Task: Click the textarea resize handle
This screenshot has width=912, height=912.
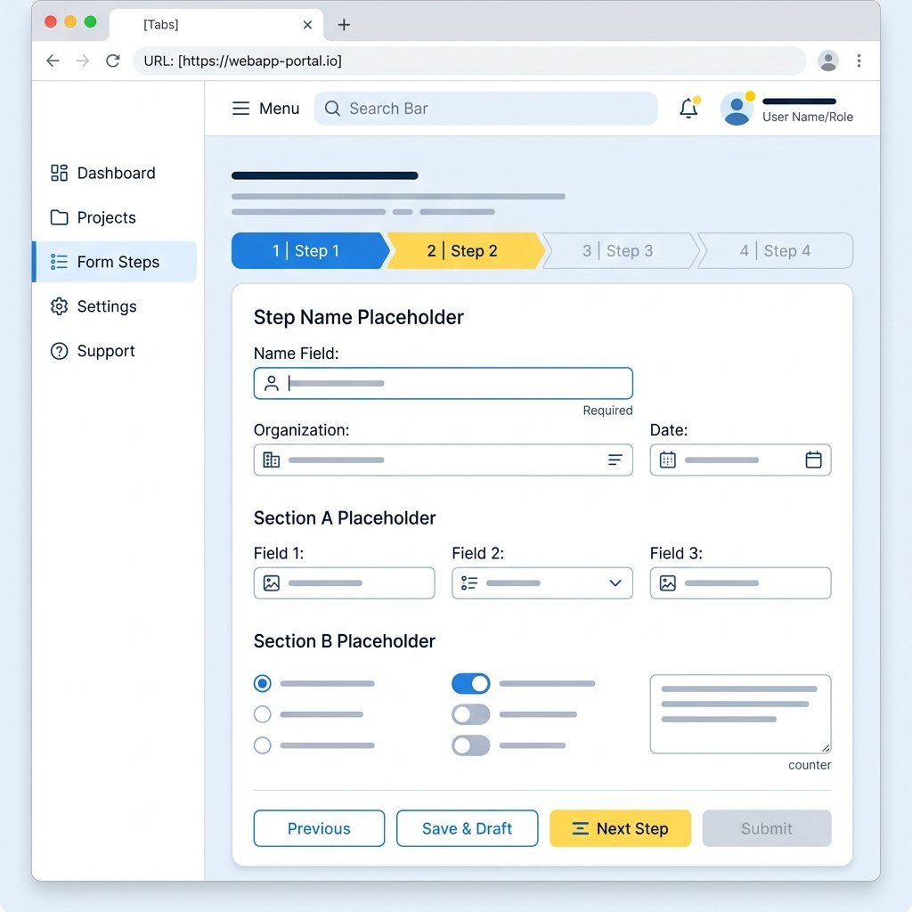Action: coord(826,748)
